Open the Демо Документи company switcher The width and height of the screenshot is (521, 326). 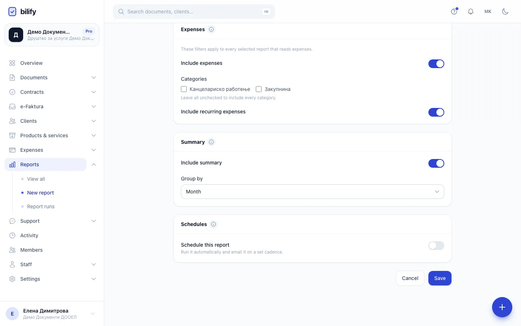[52, 35]
